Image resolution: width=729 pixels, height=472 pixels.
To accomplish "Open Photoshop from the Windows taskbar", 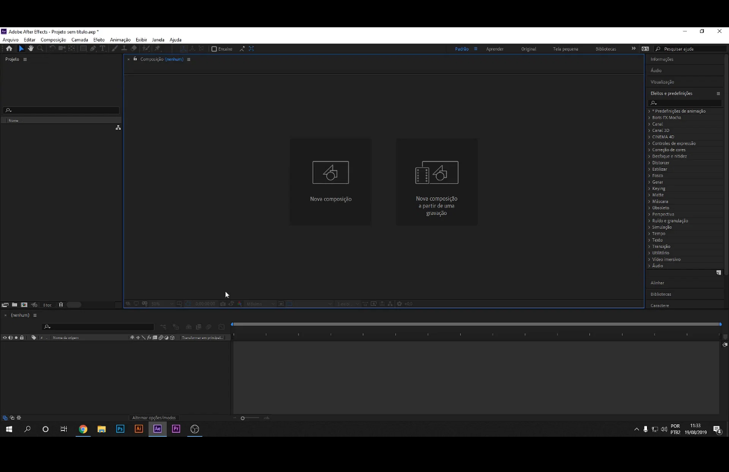I will [x=120, y=429].
